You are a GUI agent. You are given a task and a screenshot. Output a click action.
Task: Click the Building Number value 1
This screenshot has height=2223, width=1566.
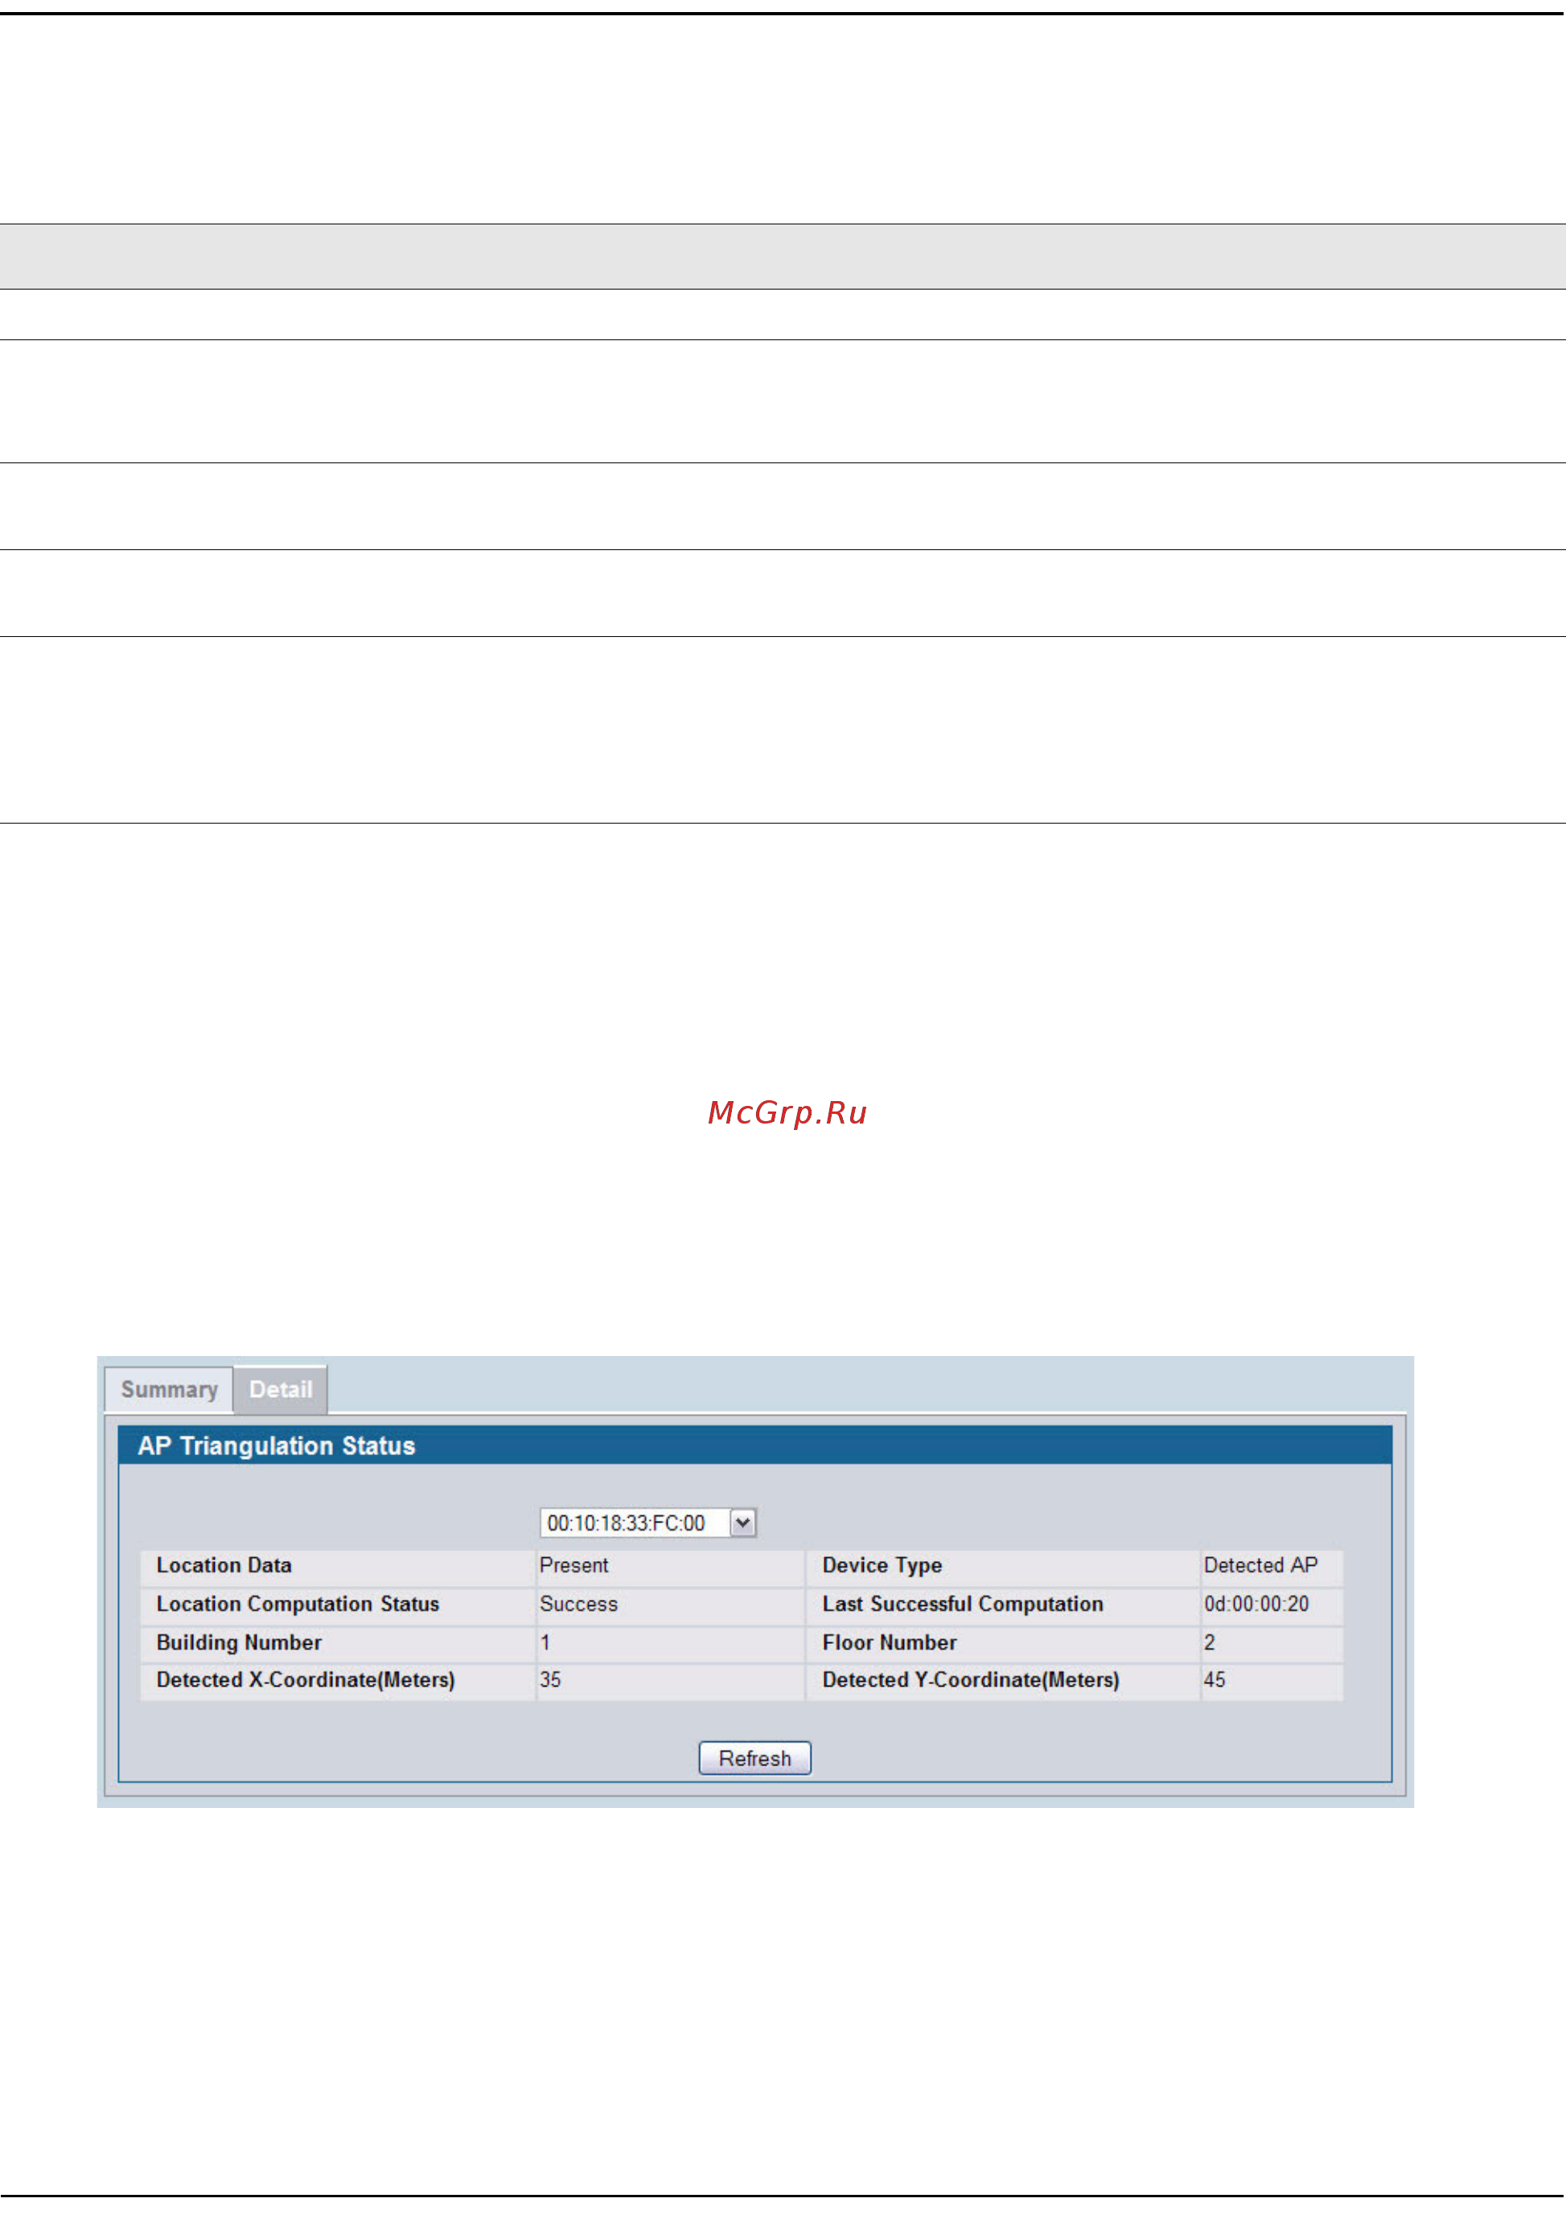[545, 1642]
